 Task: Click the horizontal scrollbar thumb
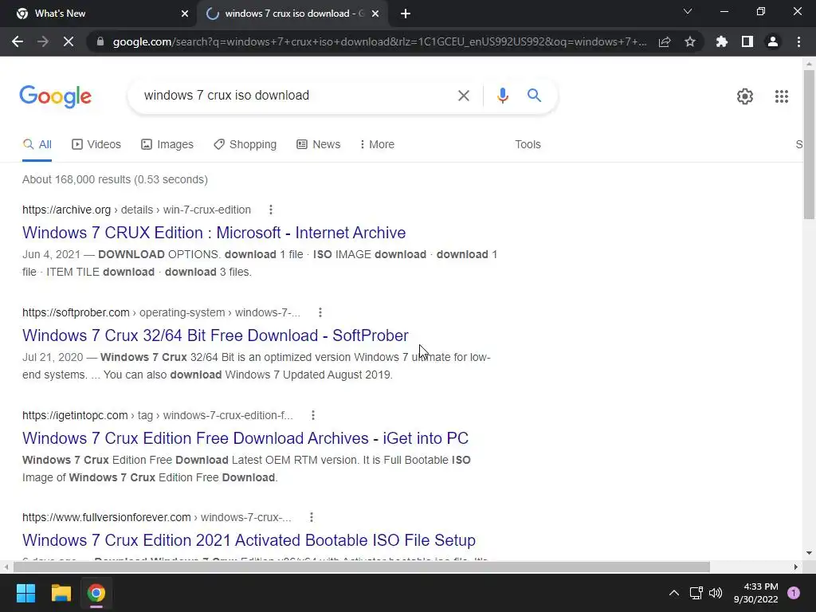click(362, 567)
